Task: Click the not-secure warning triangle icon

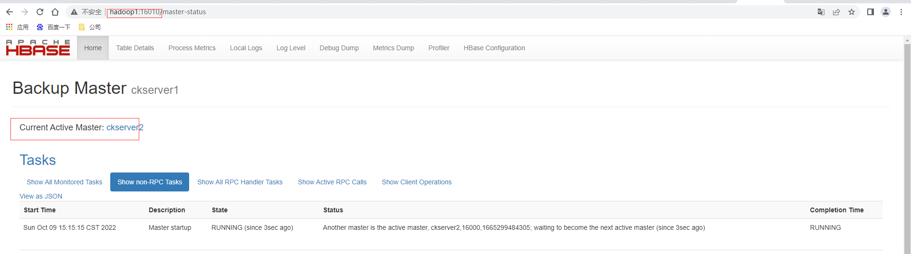Action: 74,12
